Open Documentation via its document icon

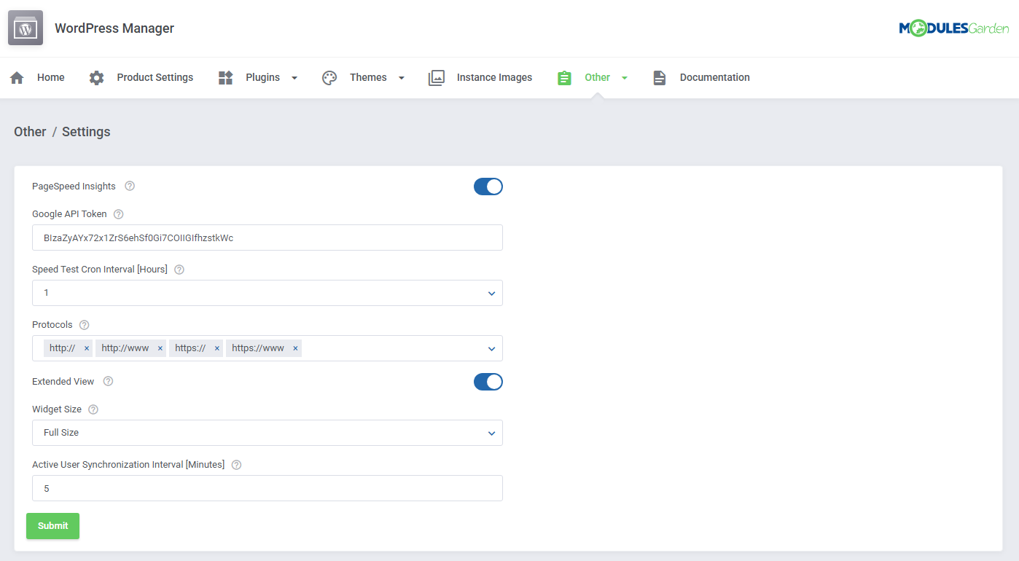[x=660, y=77]
